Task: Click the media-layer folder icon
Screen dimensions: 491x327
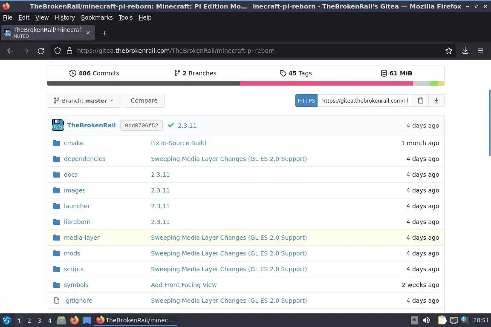Action: point(57,238)
